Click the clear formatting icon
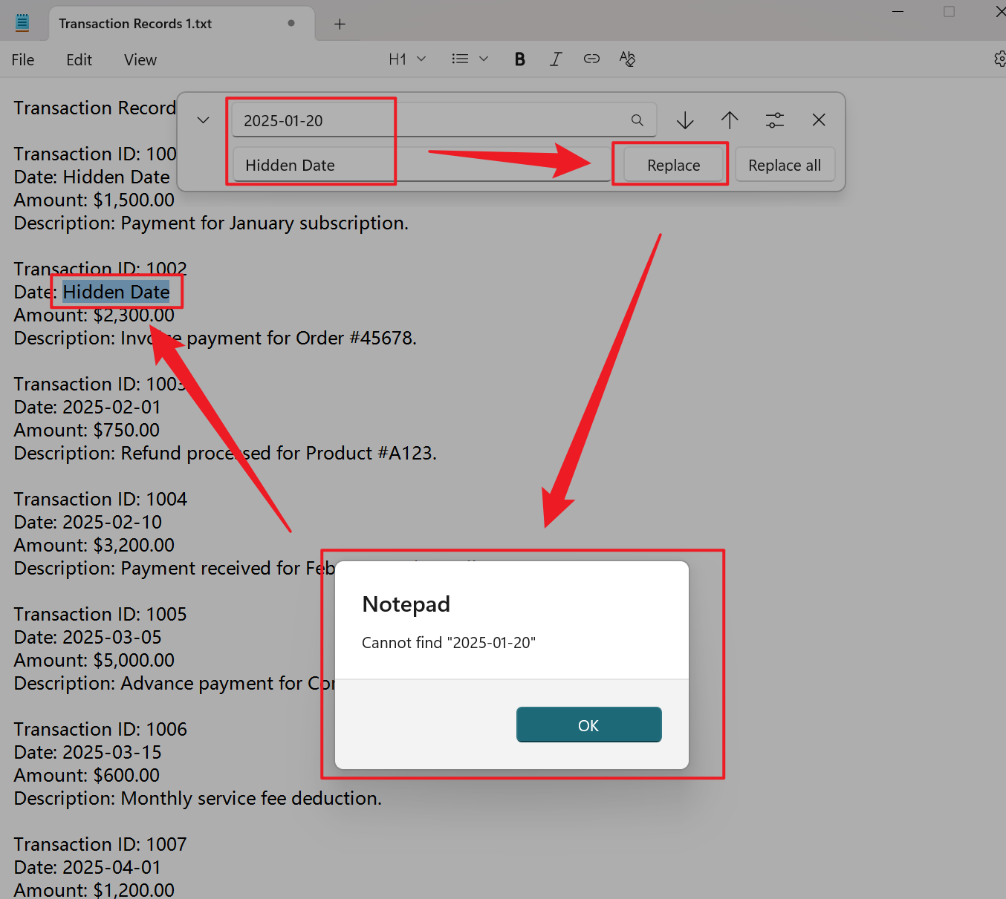 pyautogui.click(x=627, y=59)
